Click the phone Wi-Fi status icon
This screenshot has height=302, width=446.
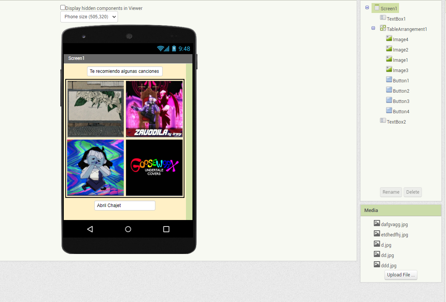(x=160, y=48)
